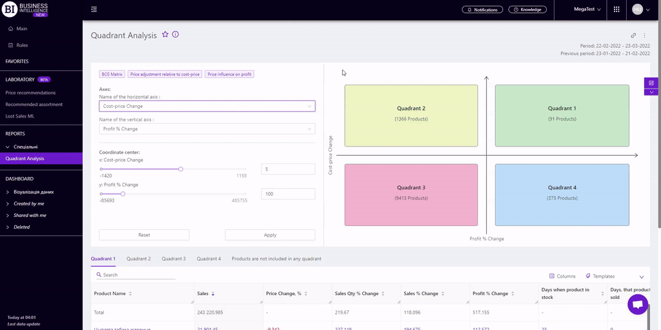
Task: Expand the MegaTest account dropdown
Action: (x=587, y=10)
